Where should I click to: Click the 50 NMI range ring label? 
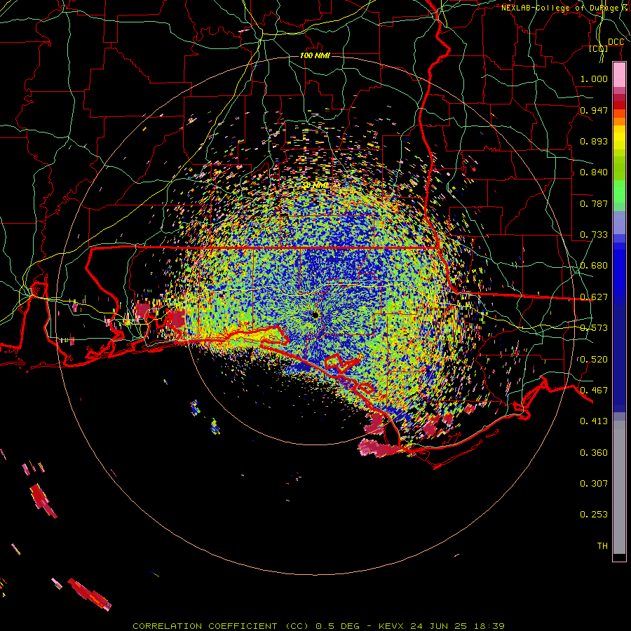(315, 186)
